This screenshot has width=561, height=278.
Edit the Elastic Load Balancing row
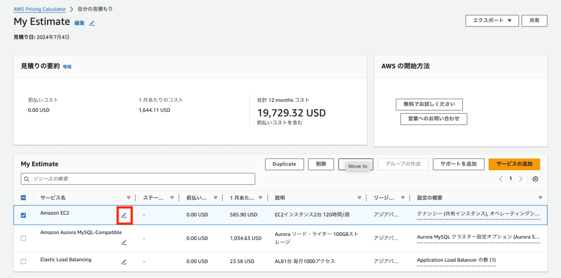click(x=124, y=262)
